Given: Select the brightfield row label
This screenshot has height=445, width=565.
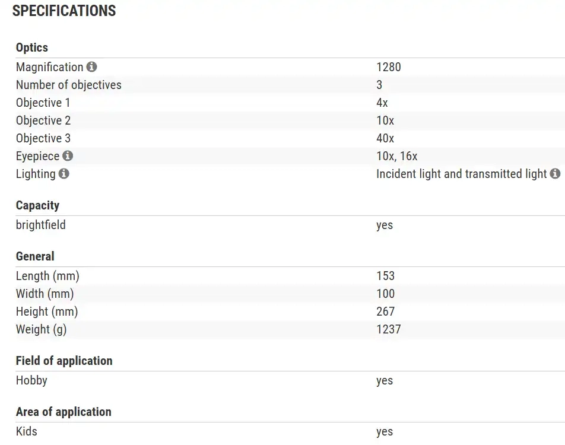Looking at the screenshot, I should 40,225.
